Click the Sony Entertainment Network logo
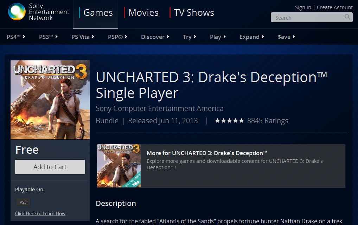This screenshot has width=358, height=225. 38,12
